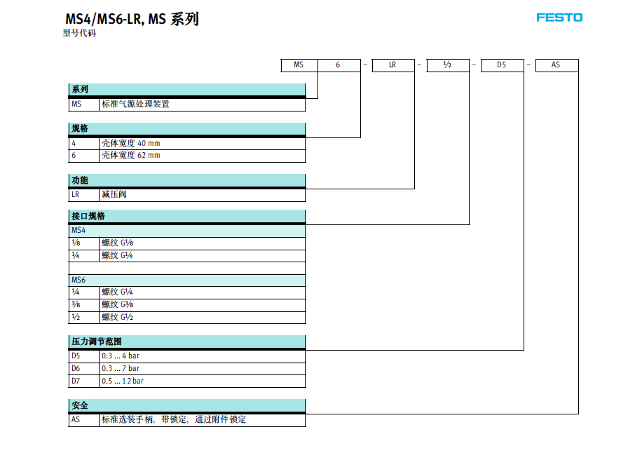Screen dimensions: 642x453
Task: Click the '0.3 ... 4 bar' cell
Action: point(203,356)
